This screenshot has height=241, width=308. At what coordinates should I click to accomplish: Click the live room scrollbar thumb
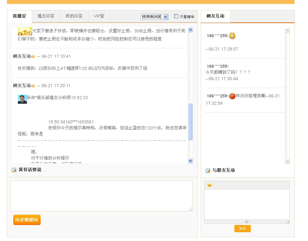coord(190,122)
